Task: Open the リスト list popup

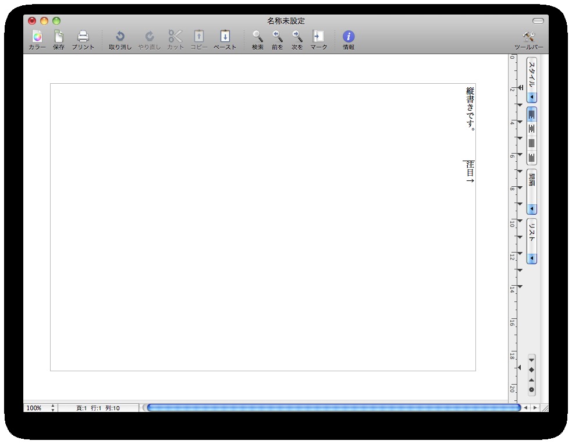Action: click(x=531, y=241)
